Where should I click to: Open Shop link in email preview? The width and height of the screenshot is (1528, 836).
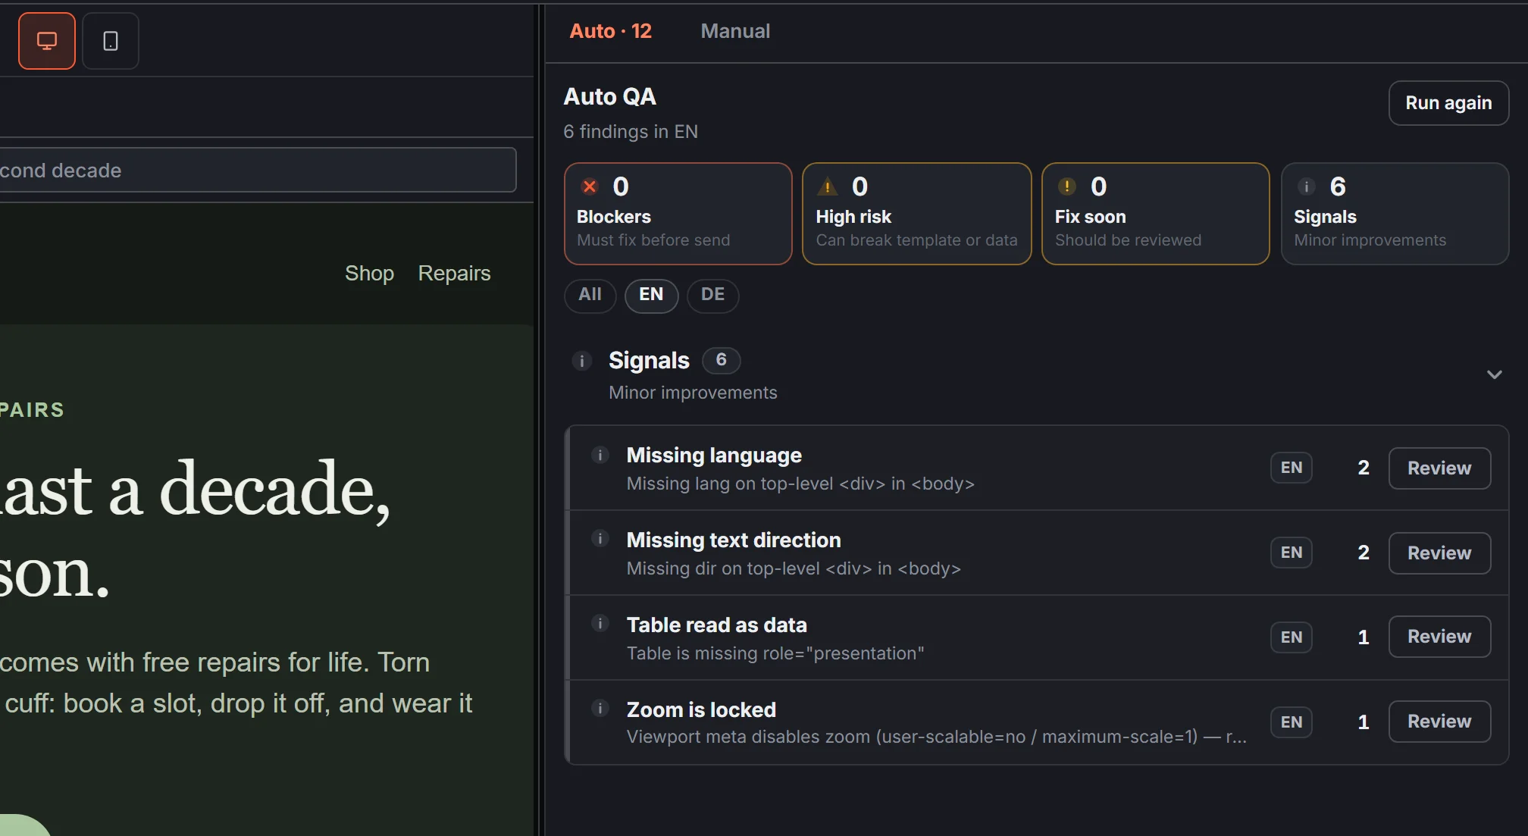tap(369, 273)
